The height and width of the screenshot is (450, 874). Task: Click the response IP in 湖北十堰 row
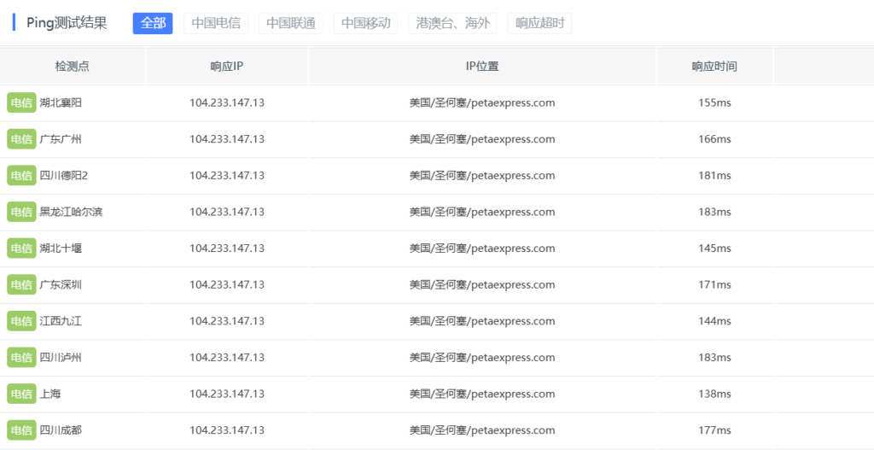click(x=227, y=248)
